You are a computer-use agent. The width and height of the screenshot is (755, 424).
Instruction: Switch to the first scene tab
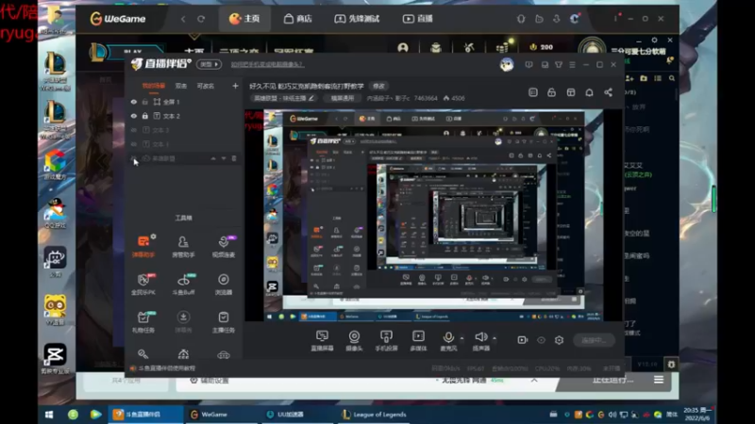(x=153, y=86)
